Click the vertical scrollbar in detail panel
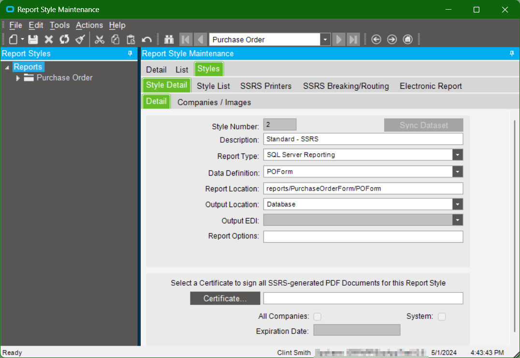The width and height of the screenshot is (520, 358). click(514, 227)
